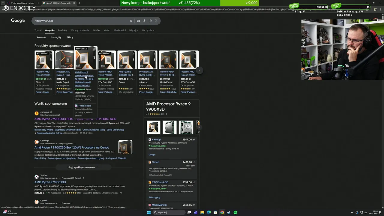Open RTV Euro AGD 2599,00 zł offer

click(172, 190)
